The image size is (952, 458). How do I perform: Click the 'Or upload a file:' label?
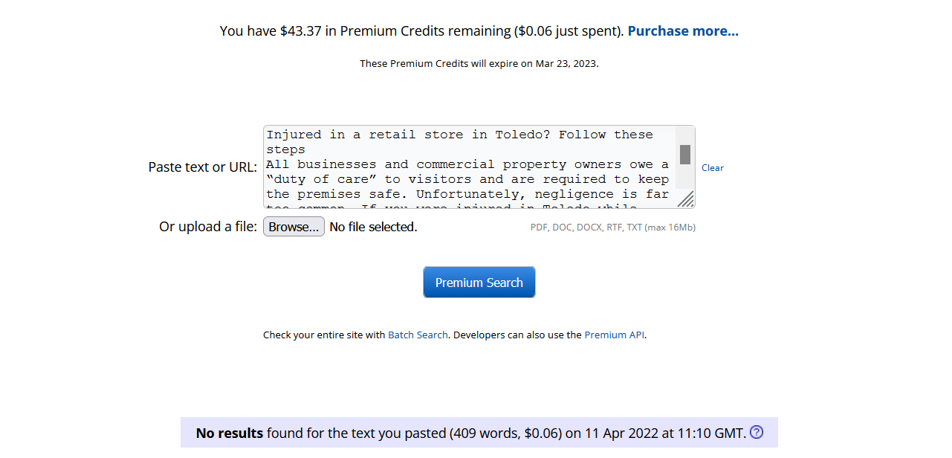tap(208, 227)
